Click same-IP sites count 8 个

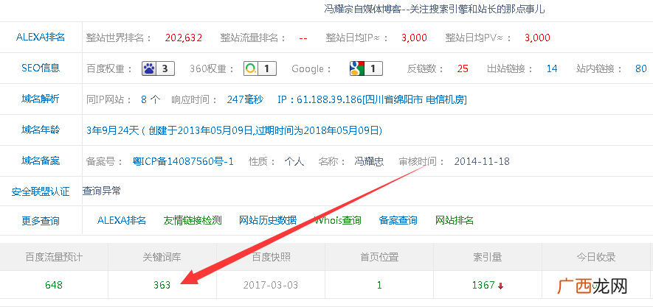point(151,99)
